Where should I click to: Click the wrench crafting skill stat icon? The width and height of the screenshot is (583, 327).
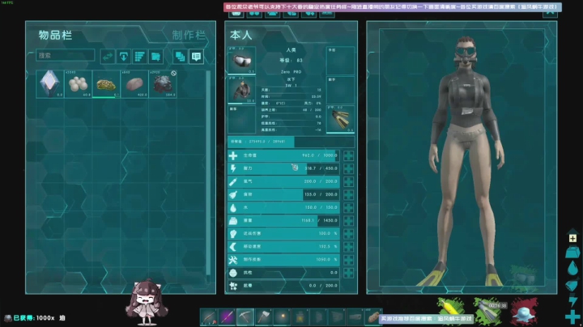coord(233,260)
